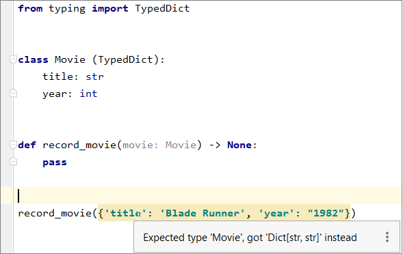Click the 'pass' statement
This screenshot has width=403, height=254.
coord(55,163)
